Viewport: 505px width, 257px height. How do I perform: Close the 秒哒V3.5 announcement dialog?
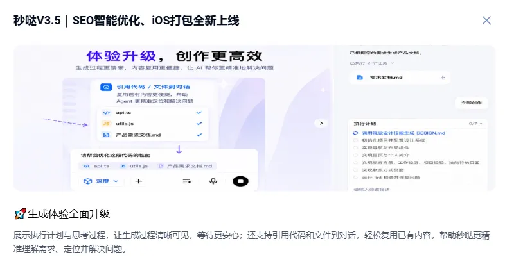click(x=486, y=21)
